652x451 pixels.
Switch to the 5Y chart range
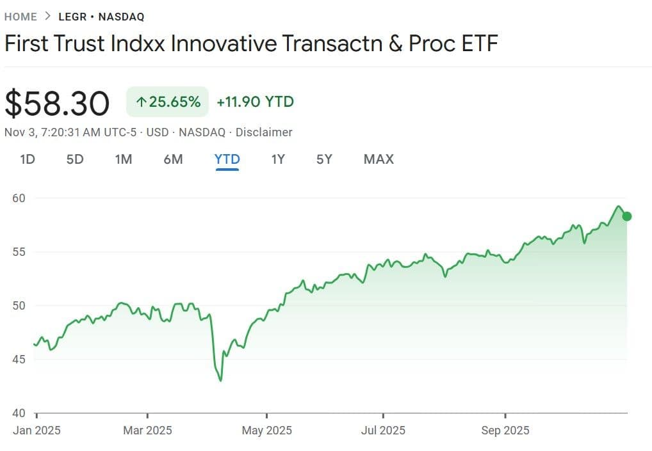click(325, 159)
